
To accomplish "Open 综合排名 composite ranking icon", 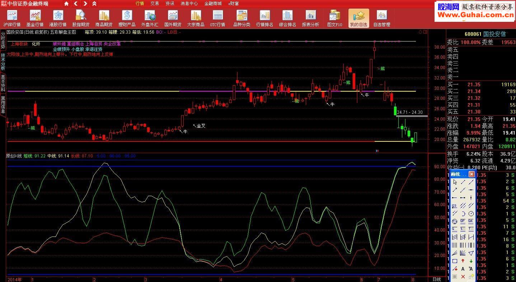I will click(x=287, y=18).
